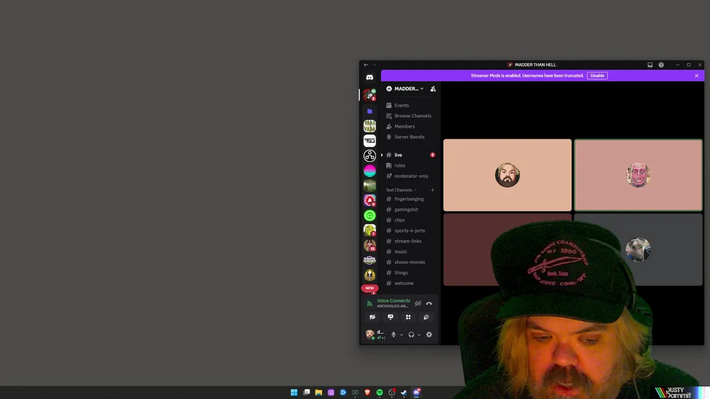Image resolution: width=710 pixels, height=399 pixels.
Task: Open OBS Studio from the taskbar
Action: click(392, 392)
